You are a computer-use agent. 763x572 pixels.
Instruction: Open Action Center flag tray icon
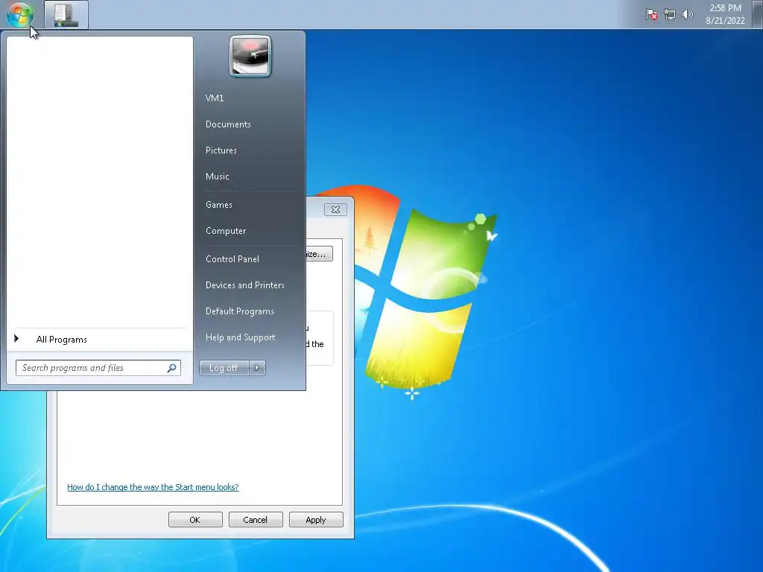[651, 15]
